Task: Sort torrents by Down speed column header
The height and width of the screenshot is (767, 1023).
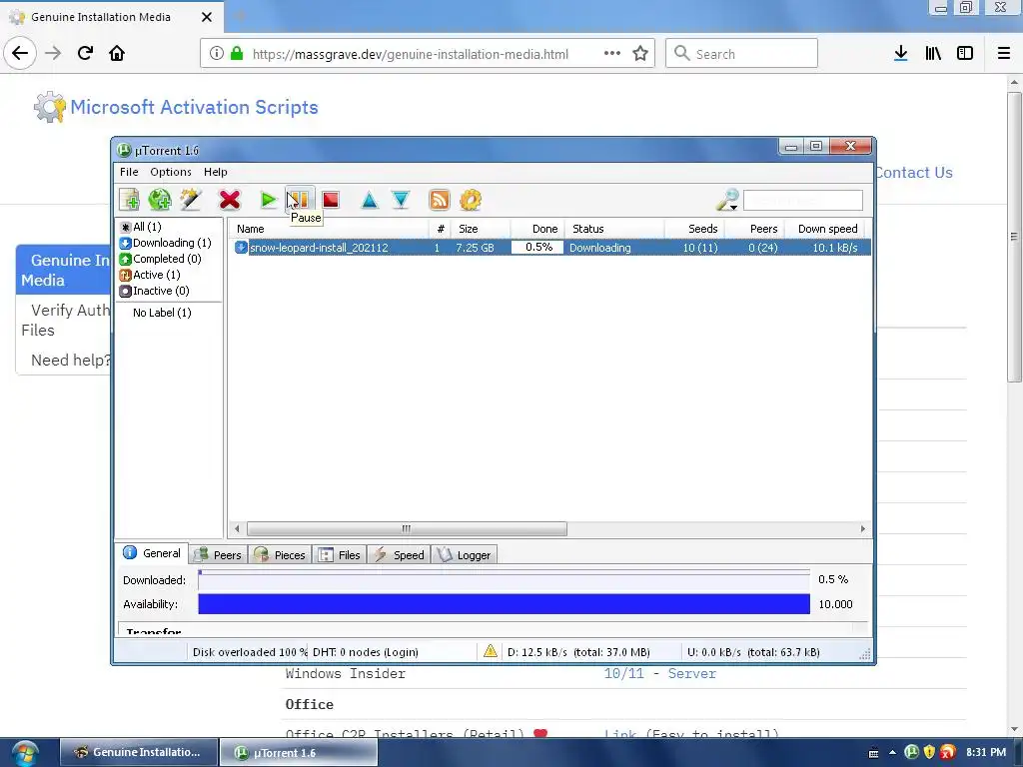Action: (x=824, y=229)
